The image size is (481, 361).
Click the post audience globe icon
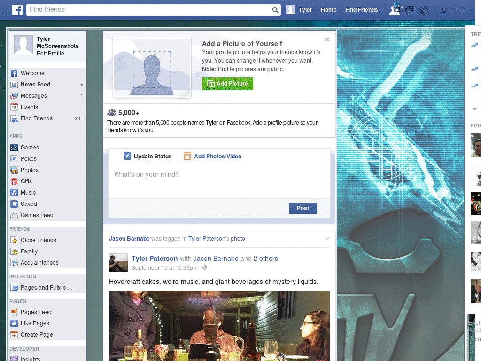205,267
